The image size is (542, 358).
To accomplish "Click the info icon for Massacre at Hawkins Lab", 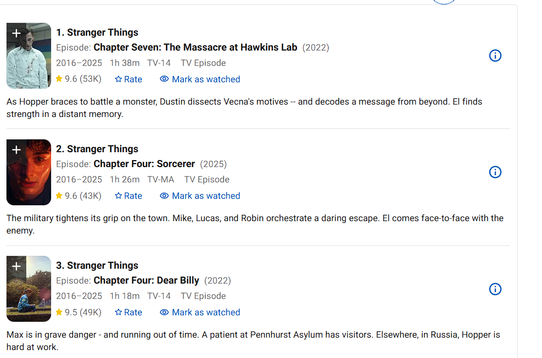I will coord(495,56).
